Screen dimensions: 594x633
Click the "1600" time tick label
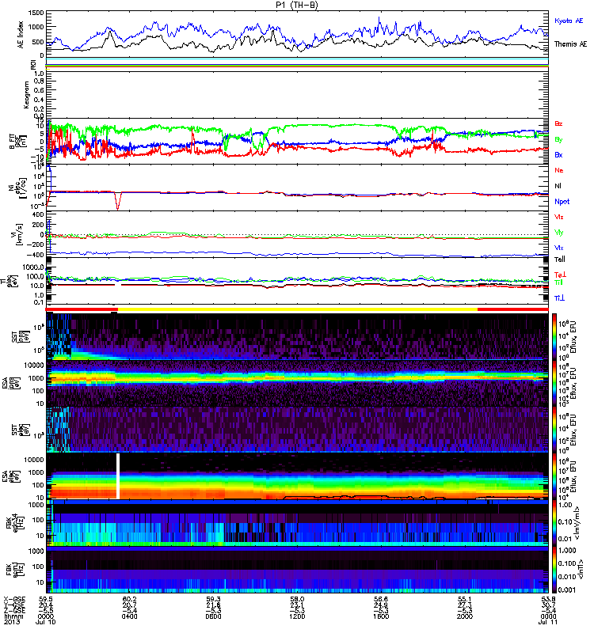[x=381, y=616]
